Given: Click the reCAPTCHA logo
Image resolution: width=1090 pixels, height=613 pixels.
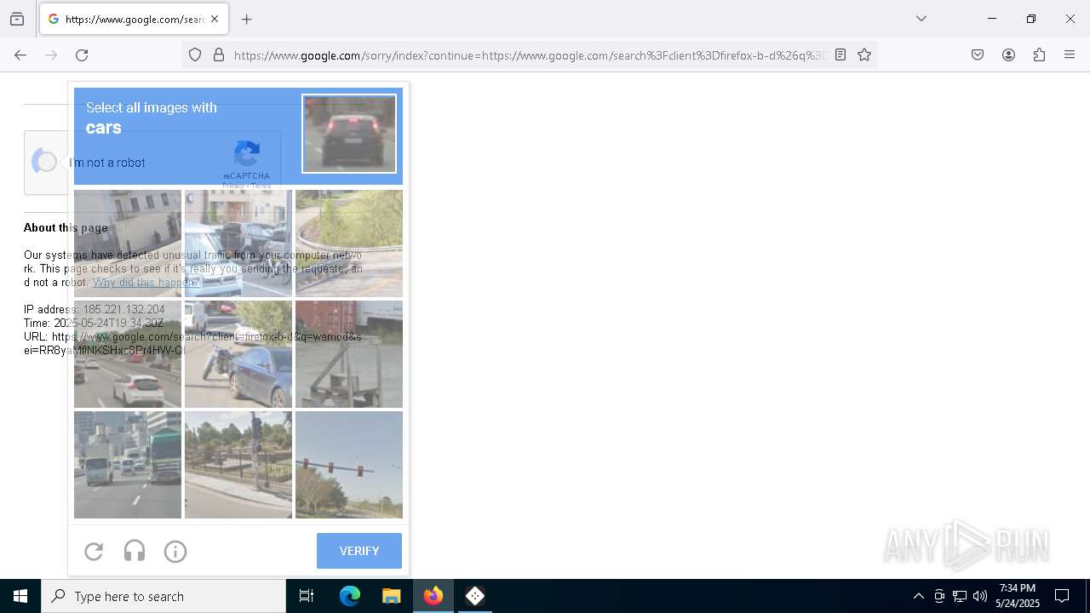Looking at the screenshot, I should [246, 155].
